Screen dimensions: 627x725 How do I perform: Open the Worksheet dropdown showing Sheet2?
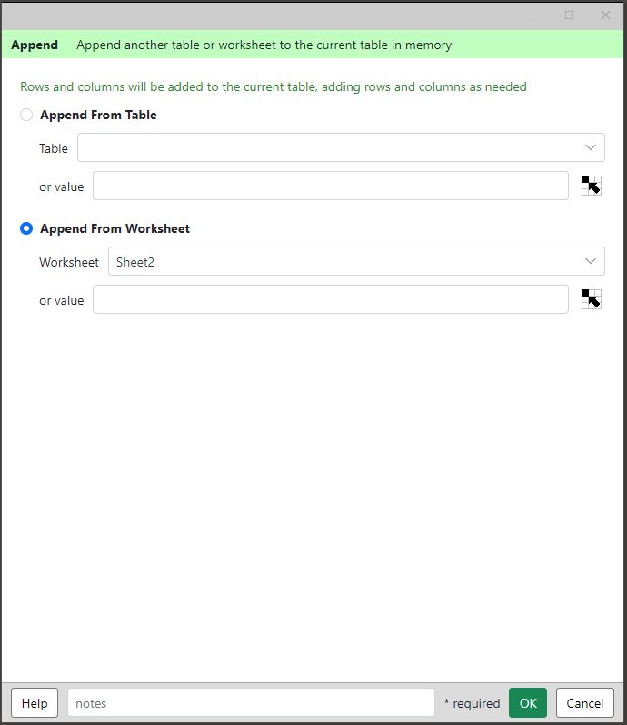[x=356, y=261]
